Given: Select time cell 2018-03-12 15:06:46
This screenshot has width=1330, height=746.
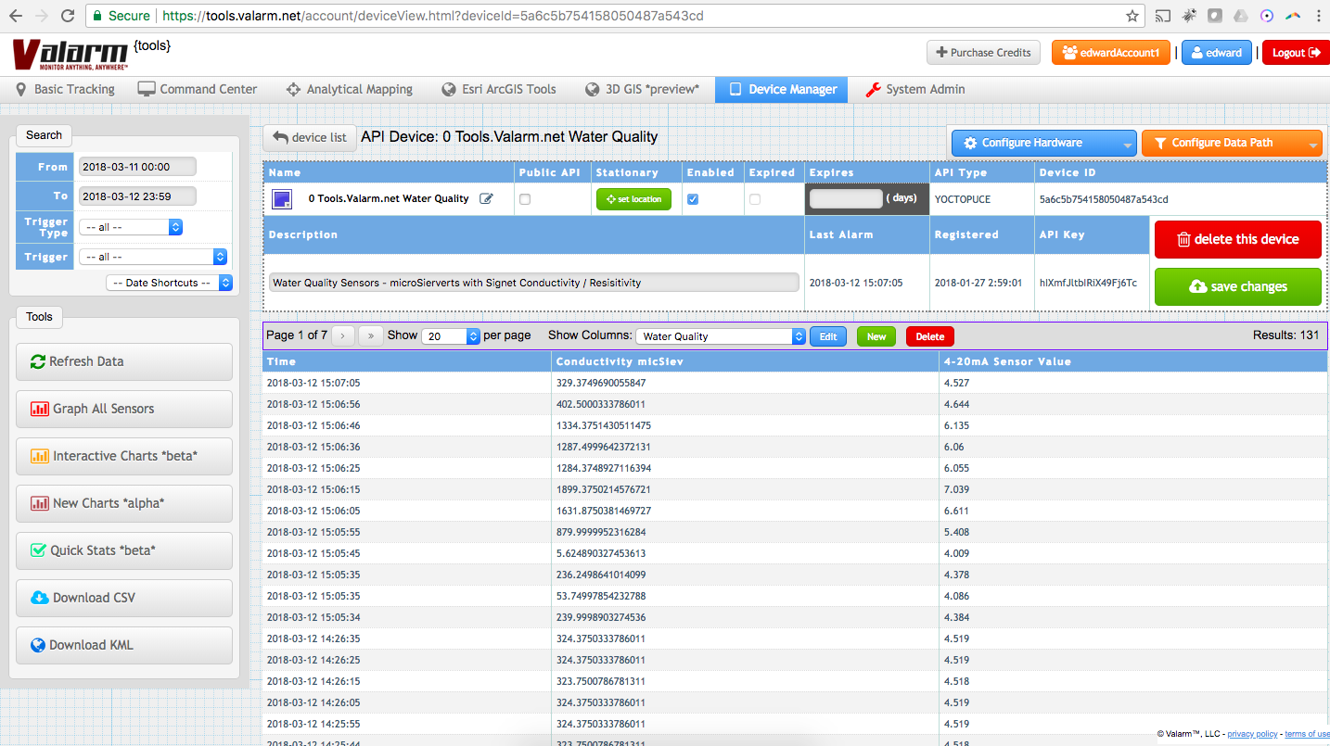Looking at the screenshot, I should point(313,425).
